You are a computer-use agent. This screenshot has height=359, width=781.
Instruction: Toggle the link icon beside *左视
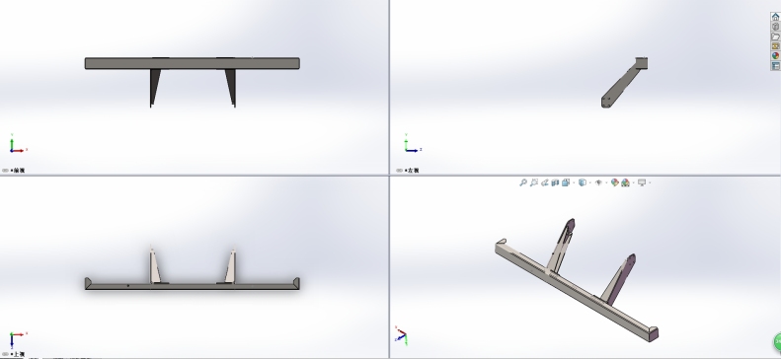[x=400, y=170]
